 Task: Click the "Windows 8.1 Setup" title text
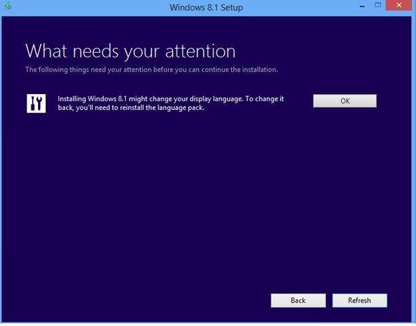206,7
